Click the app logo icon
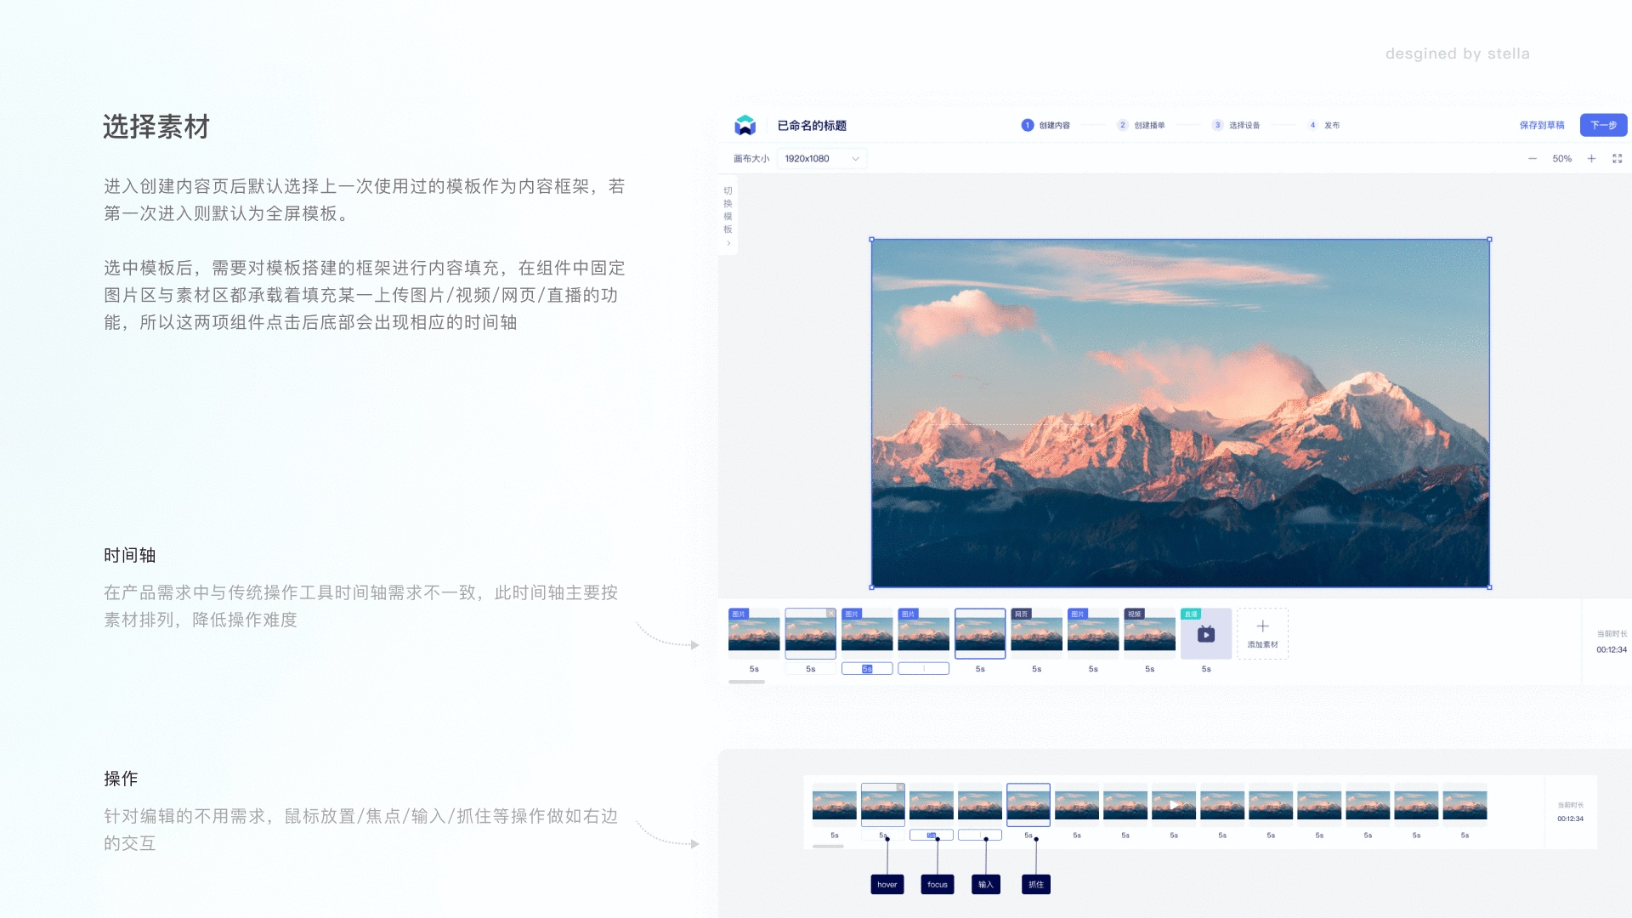The height and width of the screenshot is (918, 1632). point(745,125)
